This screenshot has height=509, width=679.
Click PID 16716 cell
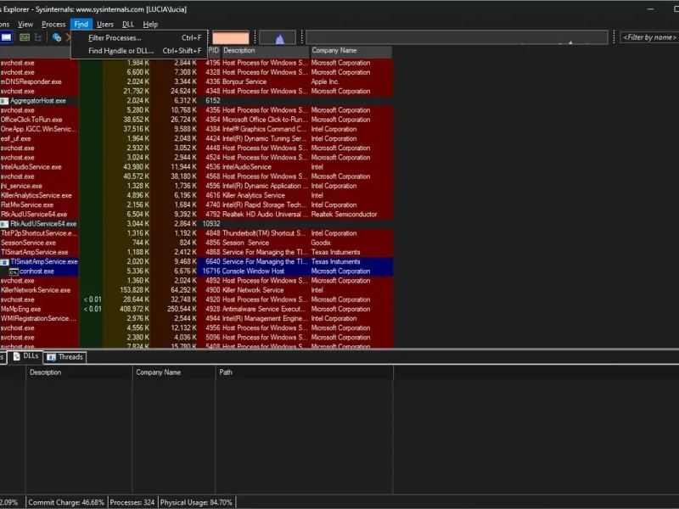[211, 271]
